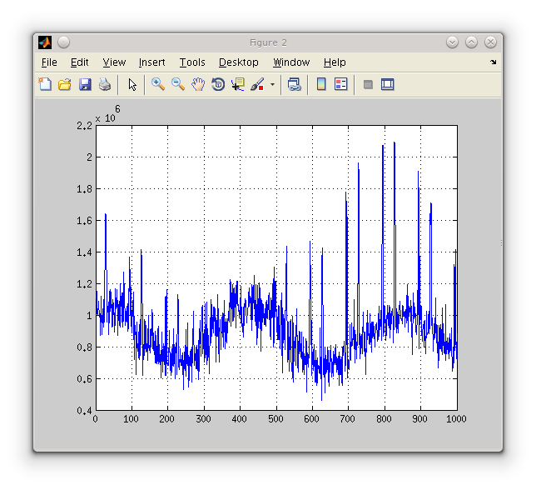The width and height of the screenshot is (536, 485).
Task: Open the Help menu
Action: [335, 62]
